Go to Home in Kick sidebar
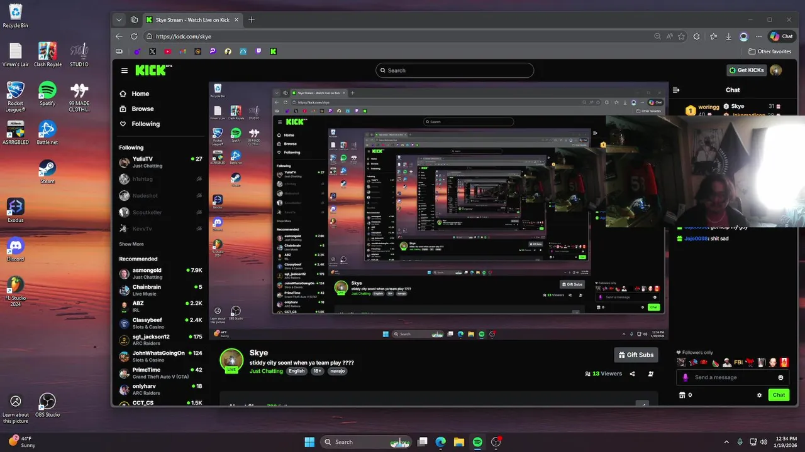 (135, 94)
